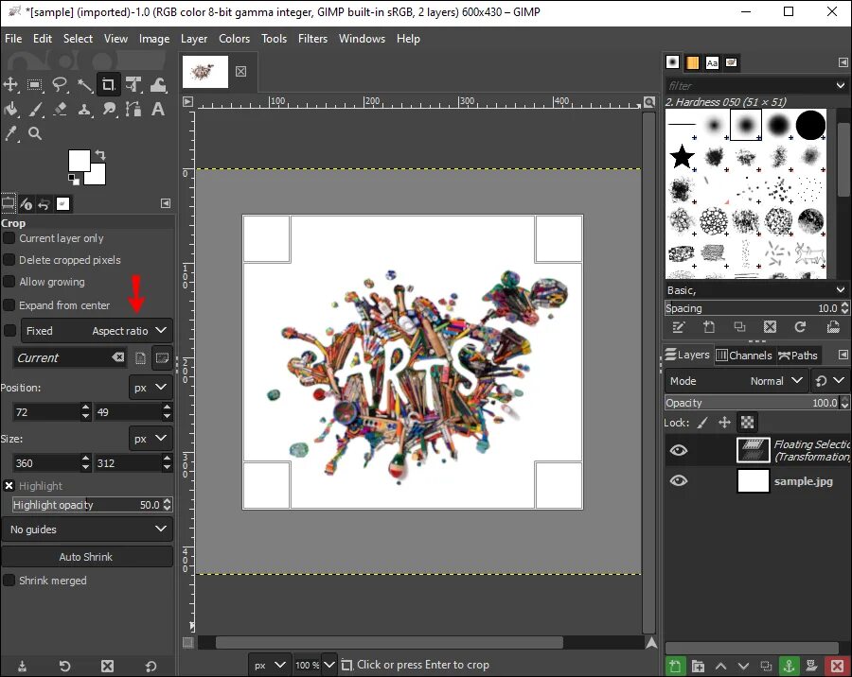Select the Crop tool in toolbox
Screen dimensions: 852x677
108,84
